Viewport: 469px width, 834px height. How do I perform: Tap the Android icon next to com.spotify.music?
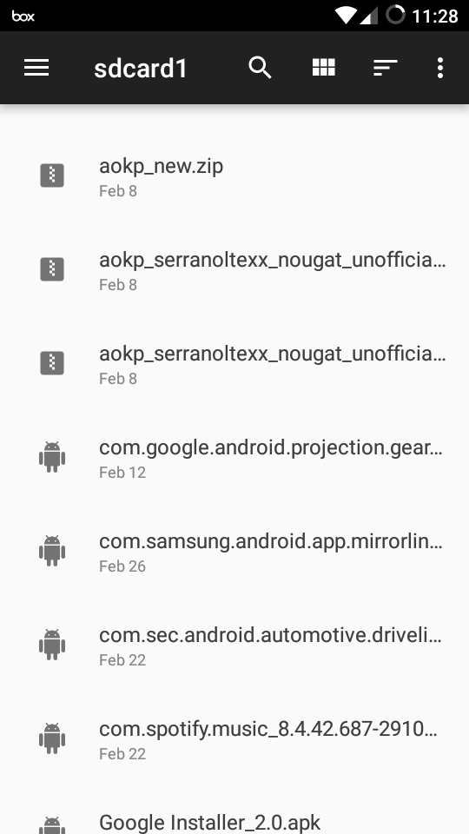52,738
